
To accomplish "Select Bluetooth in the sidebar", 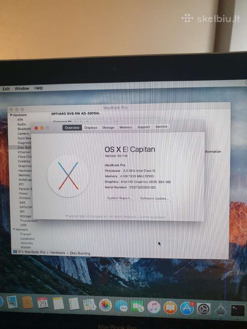I will pos(24,129).
